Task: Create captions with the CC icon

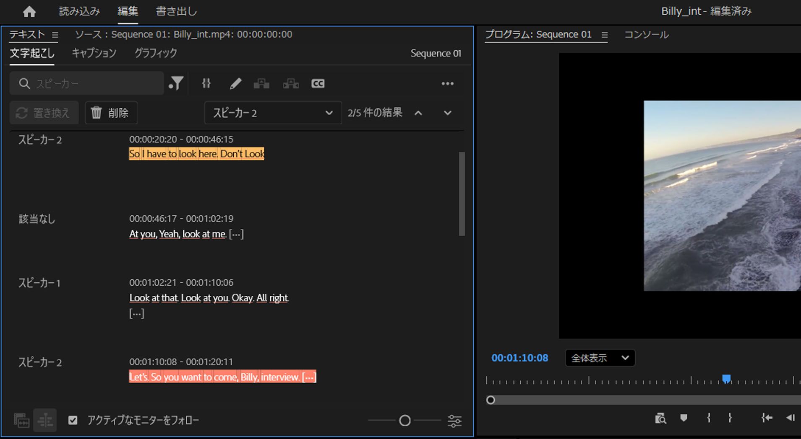Action: [x=318, y=83]
